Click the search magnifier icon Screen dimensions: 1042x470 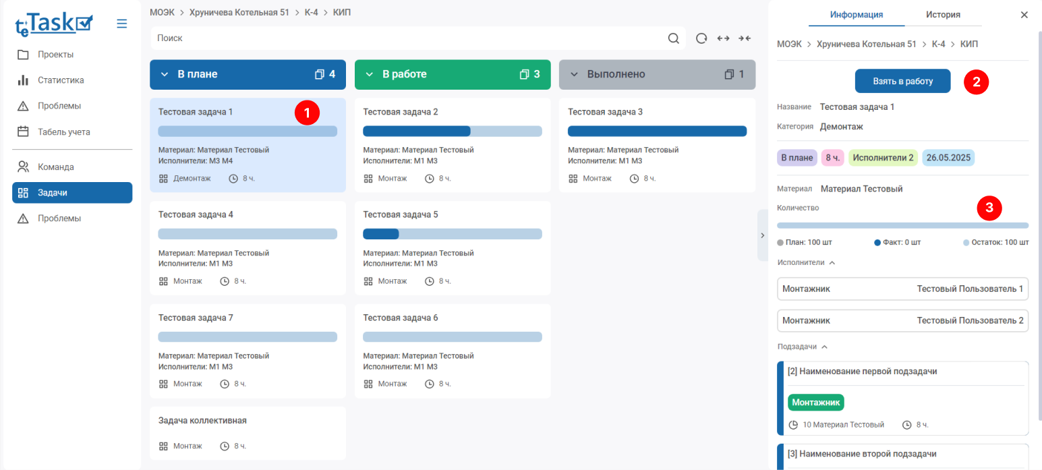pyautogui.click(x=673, y=38)
